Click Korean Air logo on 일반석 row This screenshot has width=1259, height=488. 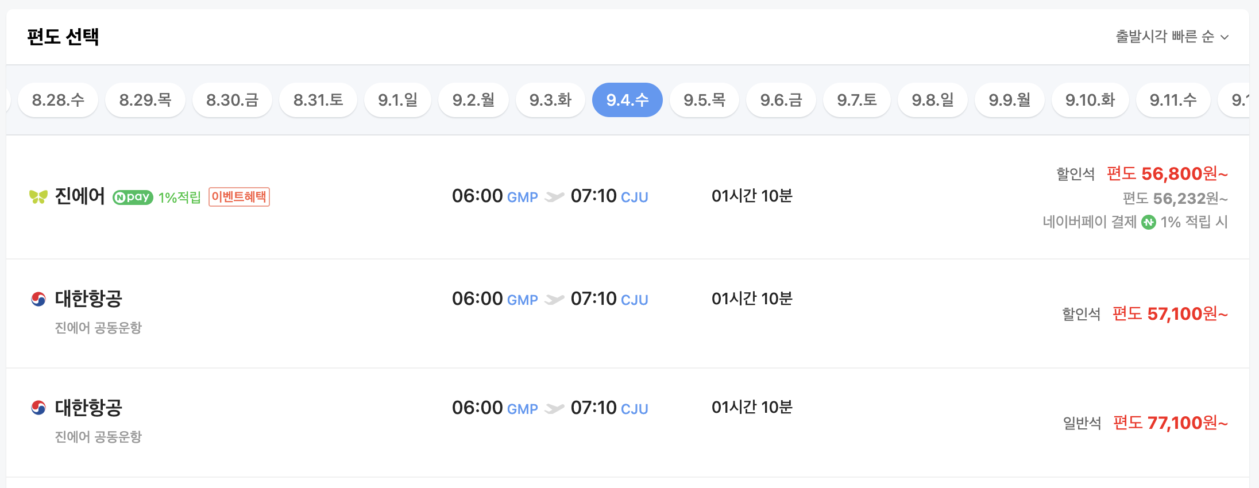(x=38, y=408)
